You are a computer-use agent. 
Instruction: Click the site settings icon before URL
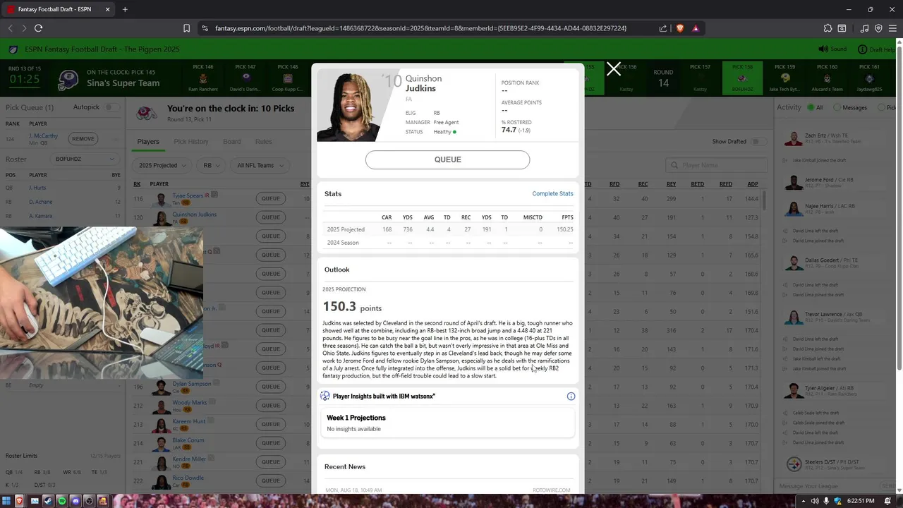coord(205,28)
